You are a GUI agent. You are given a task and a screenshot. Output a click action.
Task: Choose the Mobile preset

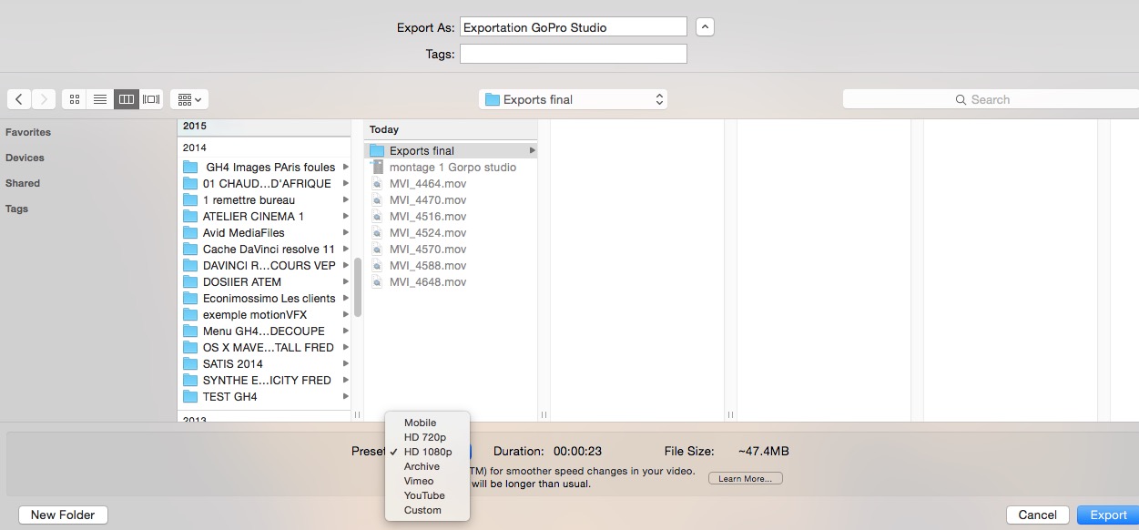[x=420, y=423]
